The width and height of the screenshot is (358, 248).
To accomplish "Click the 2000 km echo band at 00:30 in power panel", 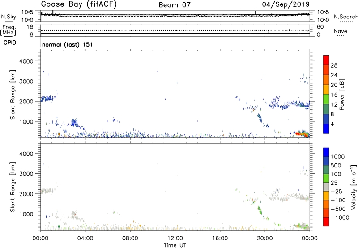I will click(47, 98).
